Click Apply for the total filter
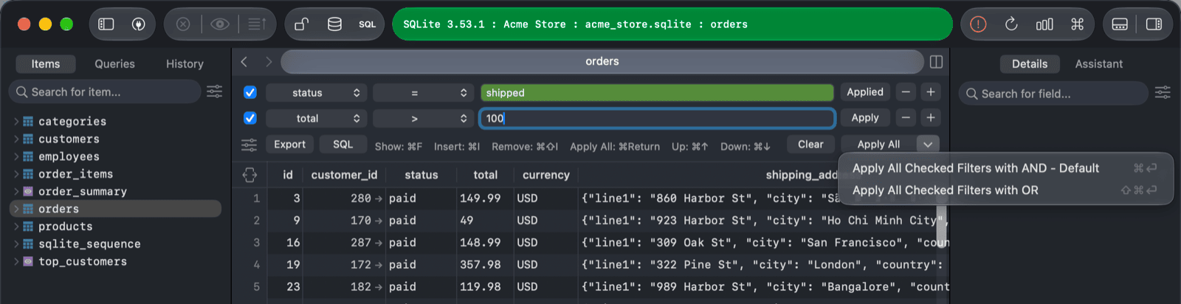The width and height of the screenshot is (1181, 304). click(x=865, y=118)
